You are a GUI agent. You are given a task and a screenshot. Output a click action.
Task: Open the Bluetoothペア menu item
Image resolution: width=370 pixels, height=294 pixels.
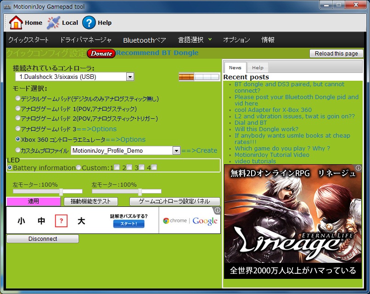pyautogui.click(x=145, y=40)
